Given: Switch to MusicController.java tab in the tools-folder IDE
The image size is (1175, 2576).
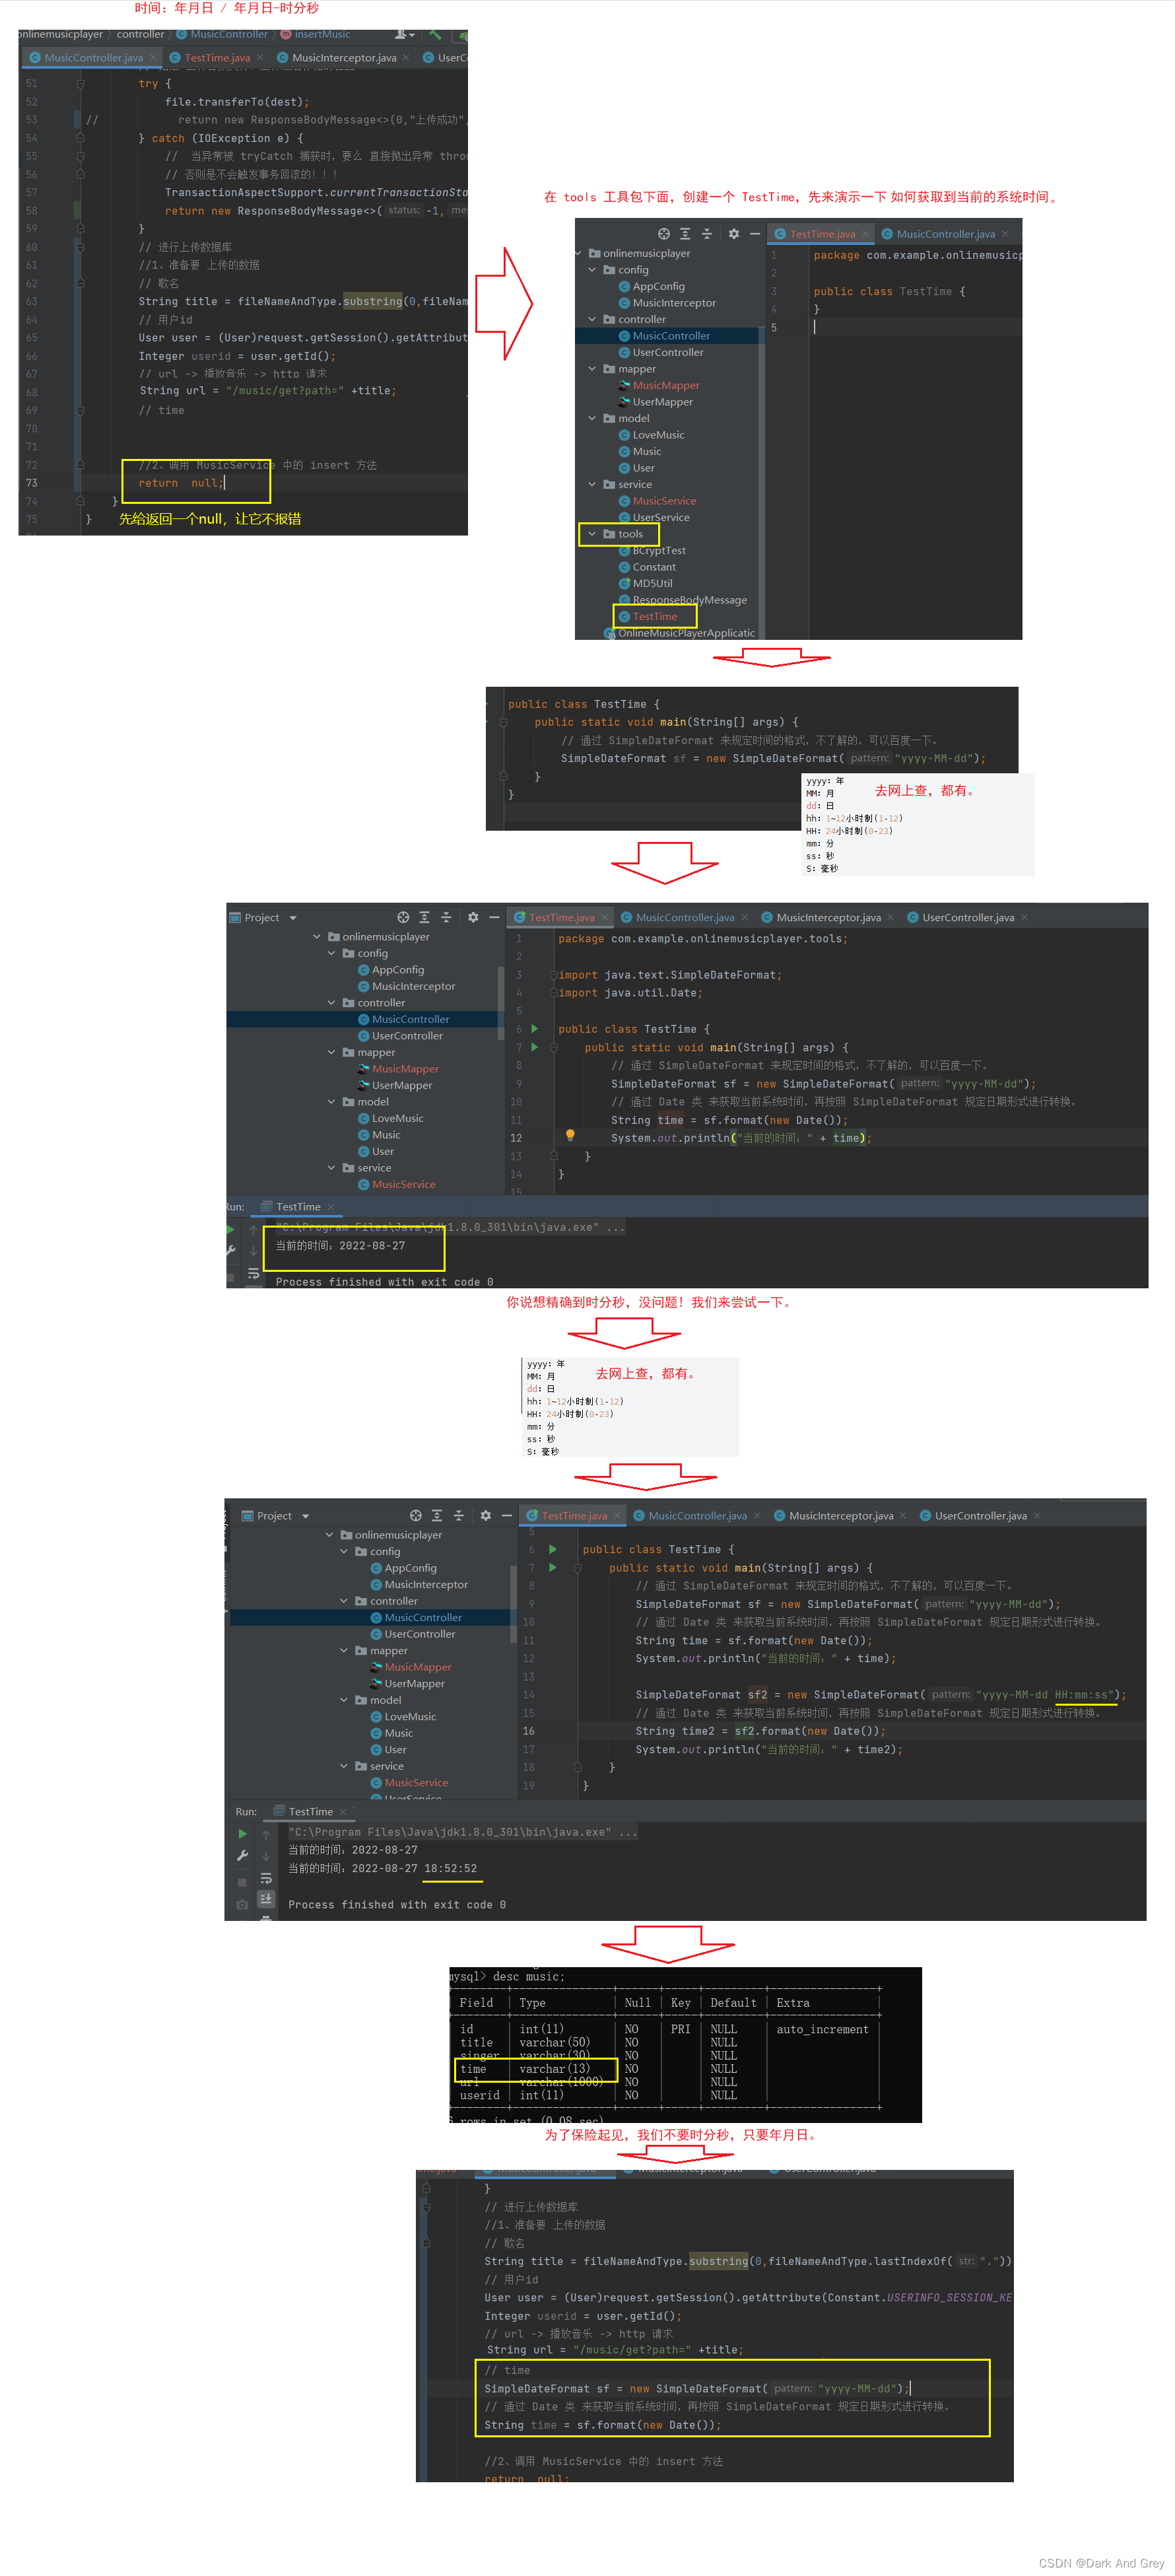Looking at the screenshot, I should click(x=945, y=234).
